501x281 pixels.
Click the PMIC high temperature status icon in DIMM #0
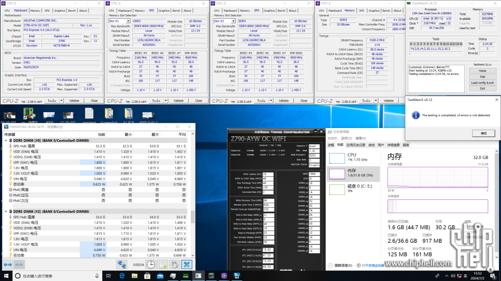[x=11, y=190]
